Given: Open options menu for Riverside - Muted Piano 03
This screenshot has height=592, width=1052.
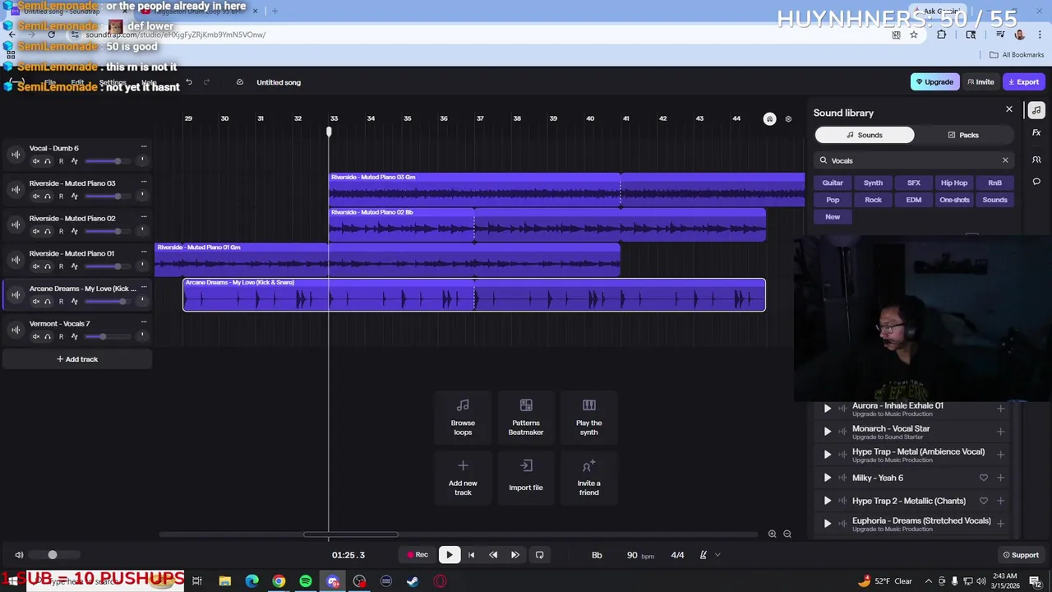Looking at the screenshot, I should pyautogui.click(x=144, y=182).
